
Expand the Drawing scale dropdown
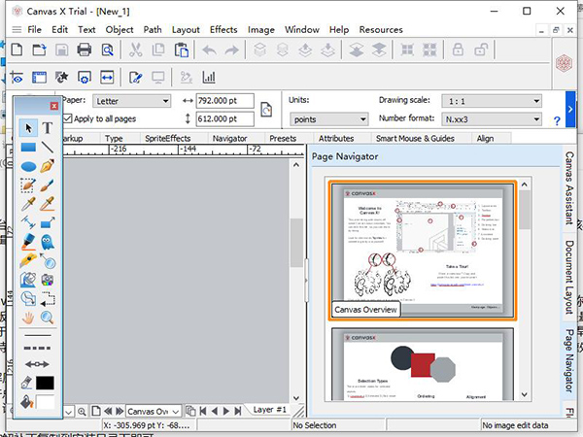[490, 100]
